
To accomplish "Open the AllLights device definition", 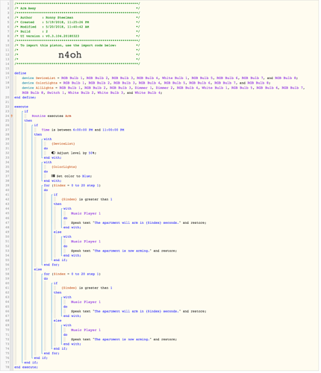I will click(163, 90).
